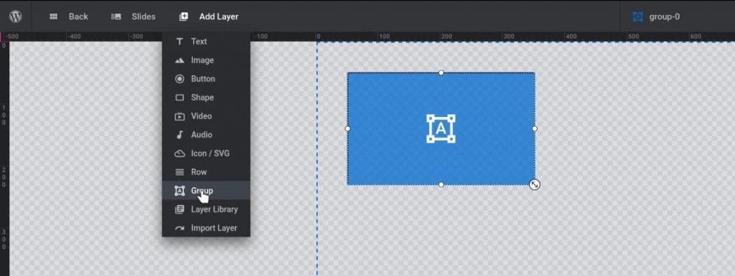This screenshot has height=276, width=735.
Task: Click the Back grid icon
Action: pos(53,16)
